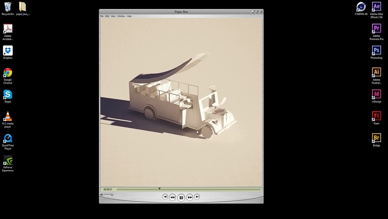This screenshot has height=219, width=388.
Task: Launch Adobe Acrobat from desktop
Action: [x=8, y=32]
